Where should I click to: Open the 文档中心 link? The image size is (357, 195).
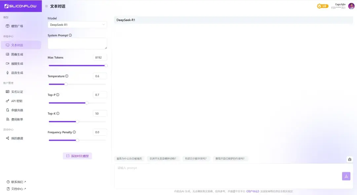(x=17, y=189)
